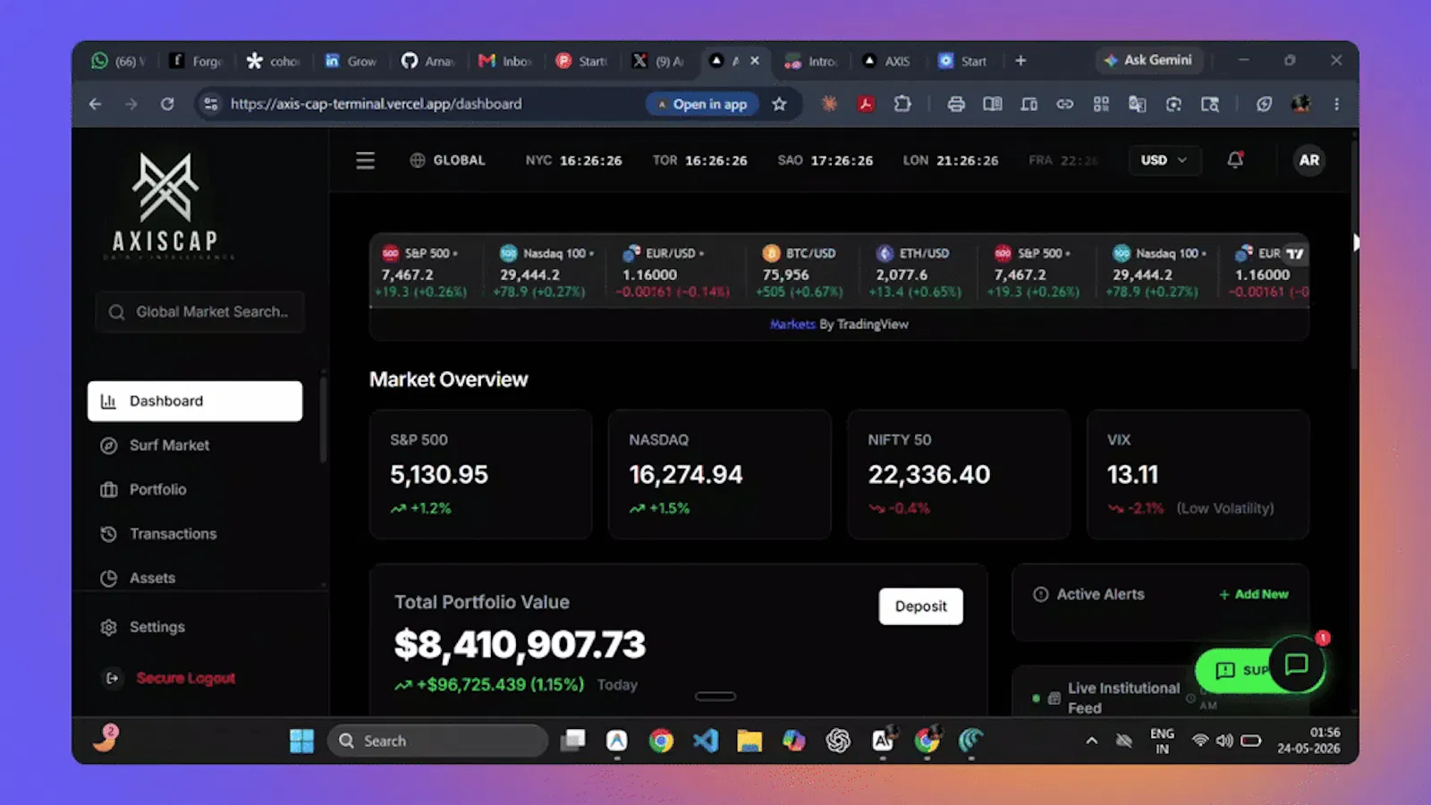This screenshot has width=1431, height=805.
Task: Click the QR code toolbar icon
Action: (x=1101, y=105)
